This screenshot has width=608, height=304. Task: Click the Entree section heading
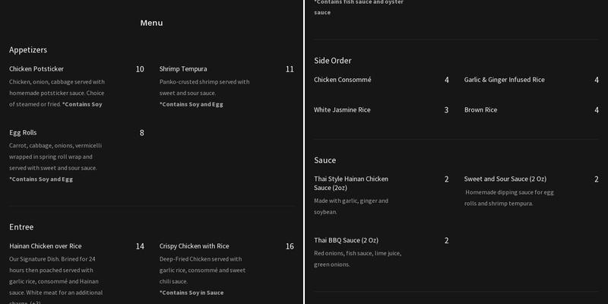[x=21, y=227]
